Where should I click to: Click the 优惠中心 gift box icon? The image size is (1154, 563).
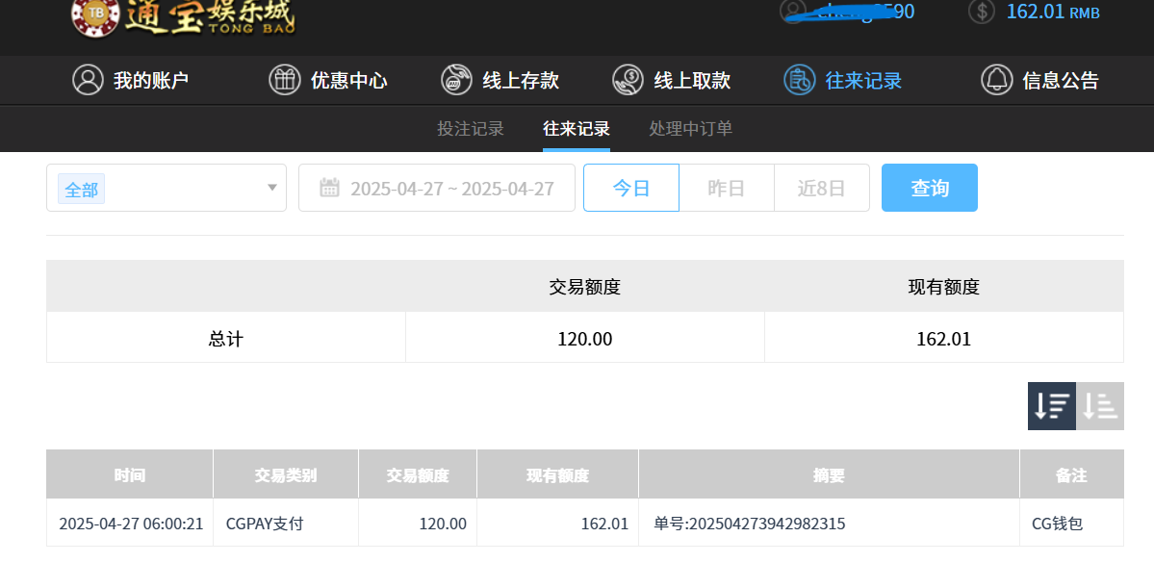[284, 80]
